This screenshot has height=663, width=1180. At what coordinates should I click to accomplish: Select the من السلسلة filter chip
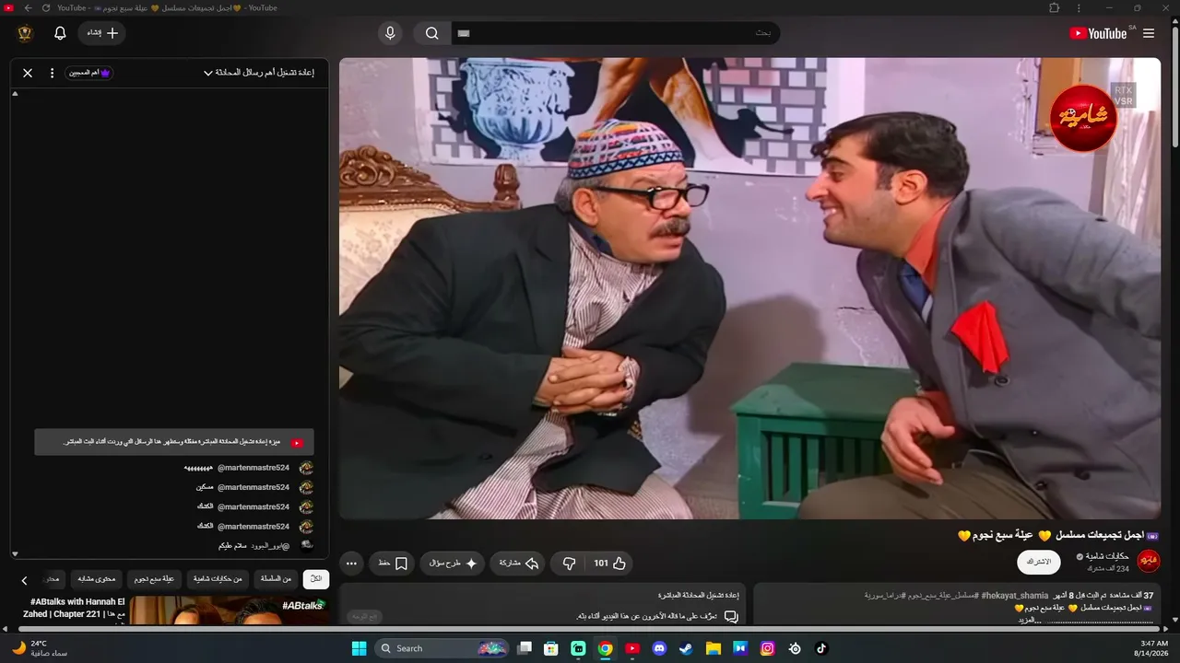point(276,579)
